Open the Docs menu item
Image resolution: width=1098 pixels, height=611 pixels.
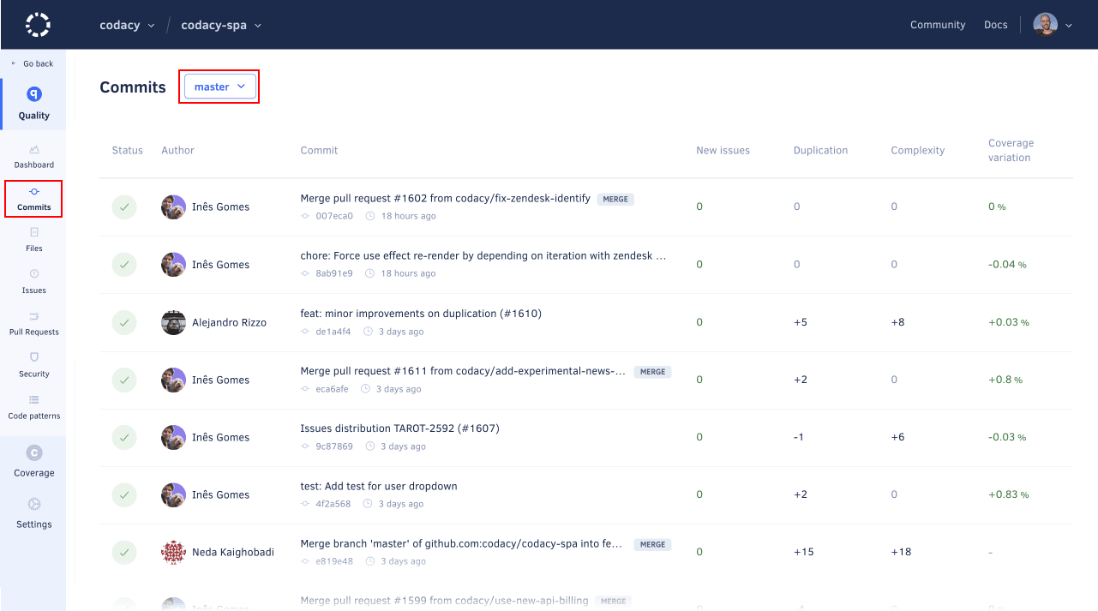[x=995, y=25]
